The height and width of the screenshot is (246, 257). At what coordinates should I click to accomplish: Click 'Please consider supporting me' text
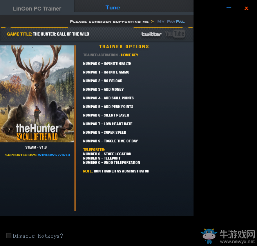coord(109,22)
